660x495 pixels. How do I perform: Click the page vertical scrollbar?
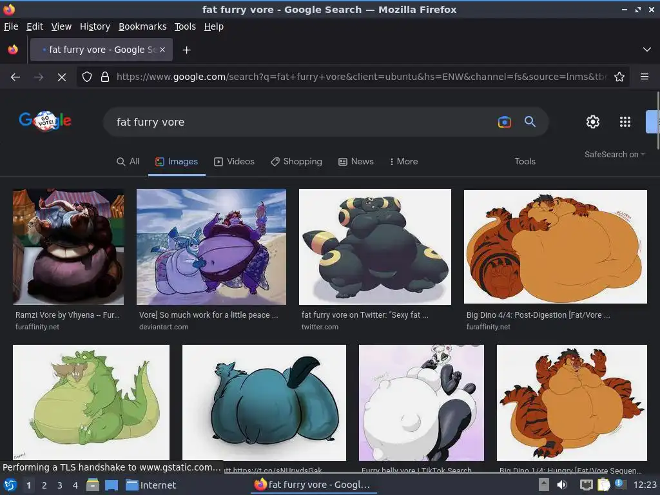658,120
